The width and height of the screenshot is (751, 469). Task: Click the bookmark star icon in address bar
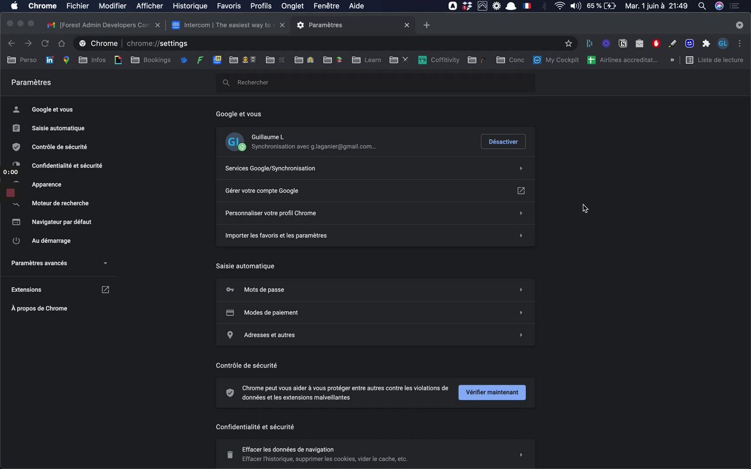point(568,43)
